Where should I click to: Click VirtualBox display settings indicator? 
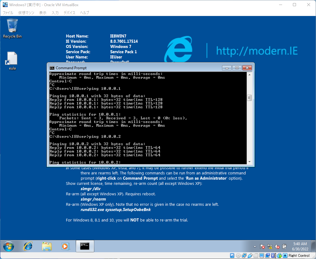tap(261, 255)
